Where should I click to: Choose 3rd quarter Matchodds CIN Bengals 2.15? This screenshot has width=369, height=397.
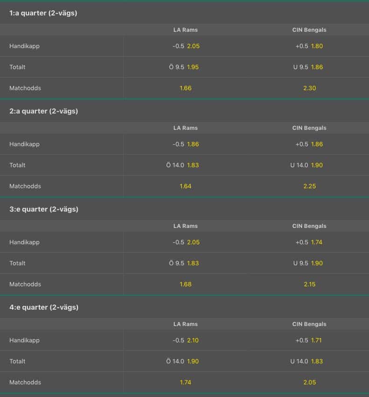309,284
